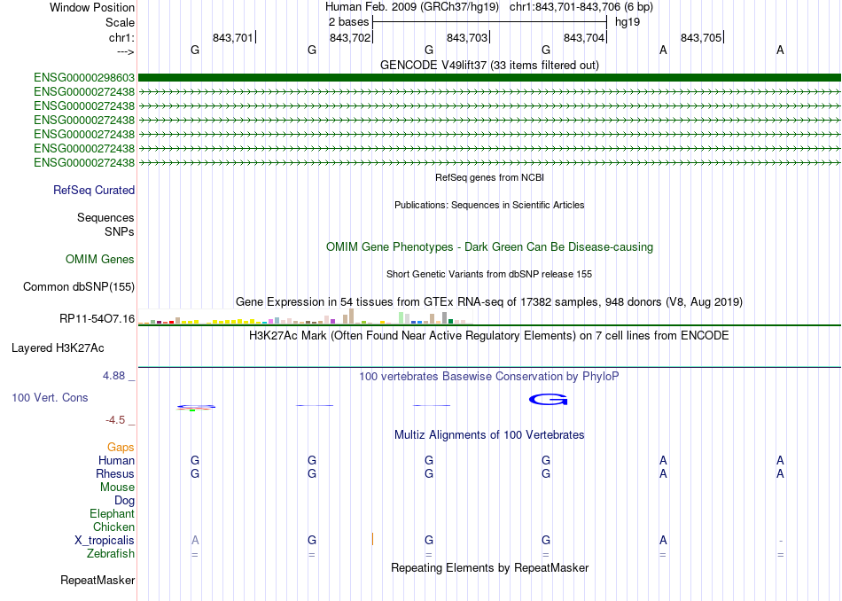Open 'RefSeq genes from NCBI' track title
Image resolution: width=842 pixels, height=601 pixels.
point(489,177)
